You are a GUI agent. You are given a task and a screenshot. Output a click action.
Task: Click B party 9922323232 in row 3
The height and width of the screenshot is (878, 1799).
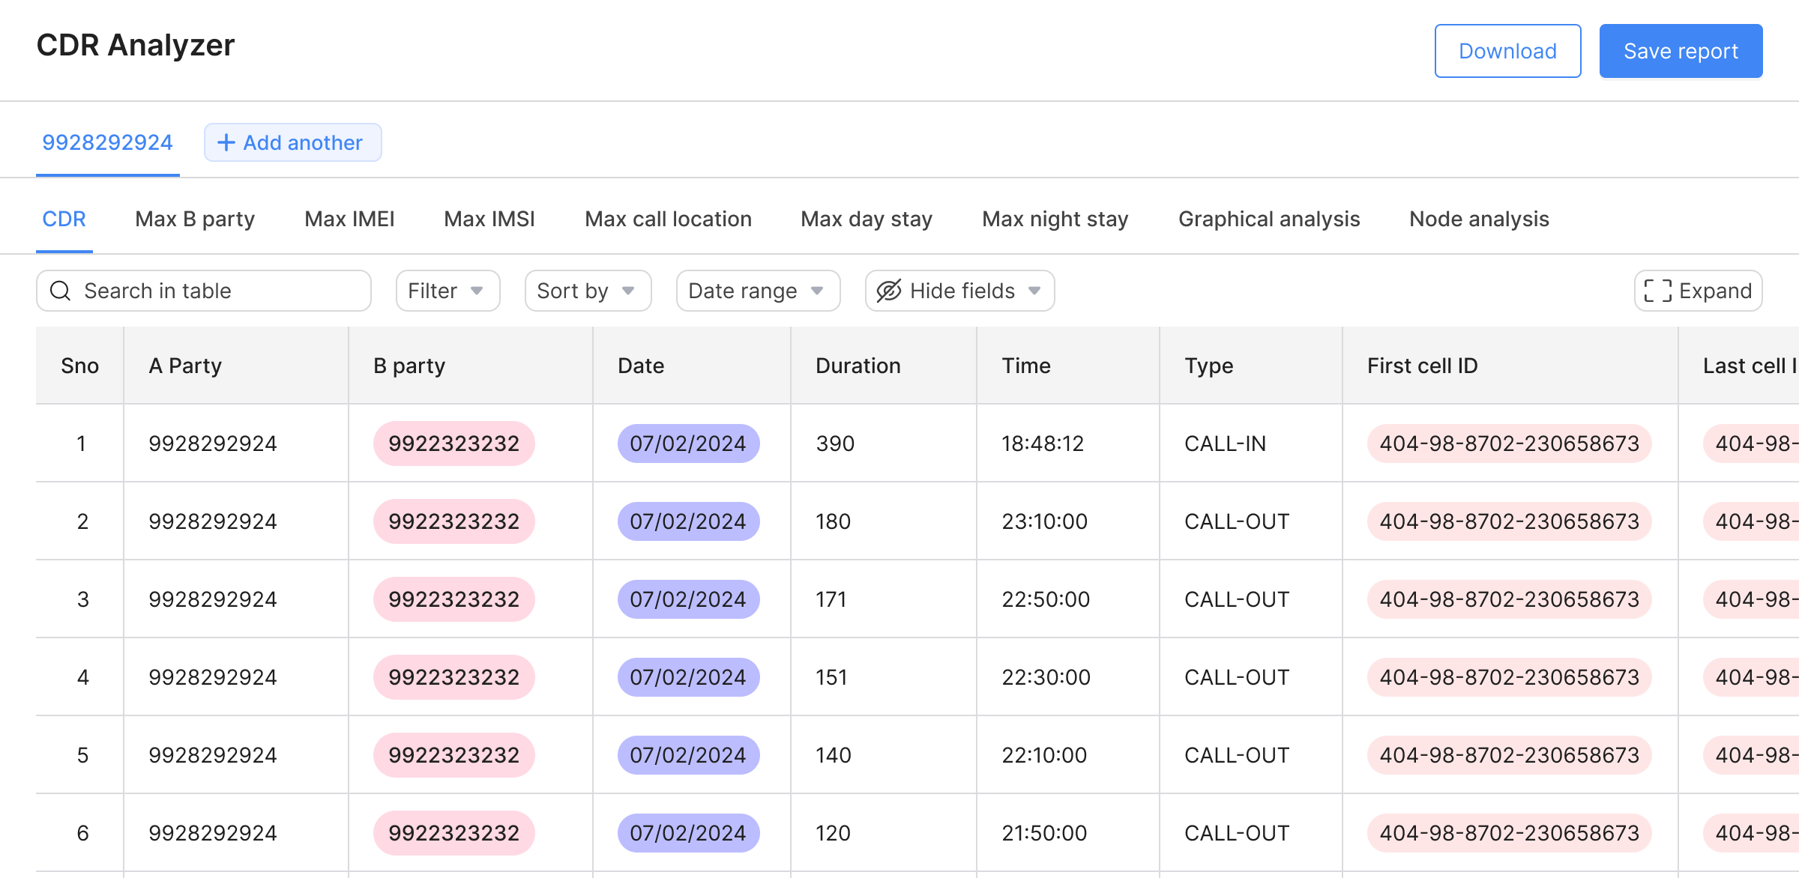[454, 599]
